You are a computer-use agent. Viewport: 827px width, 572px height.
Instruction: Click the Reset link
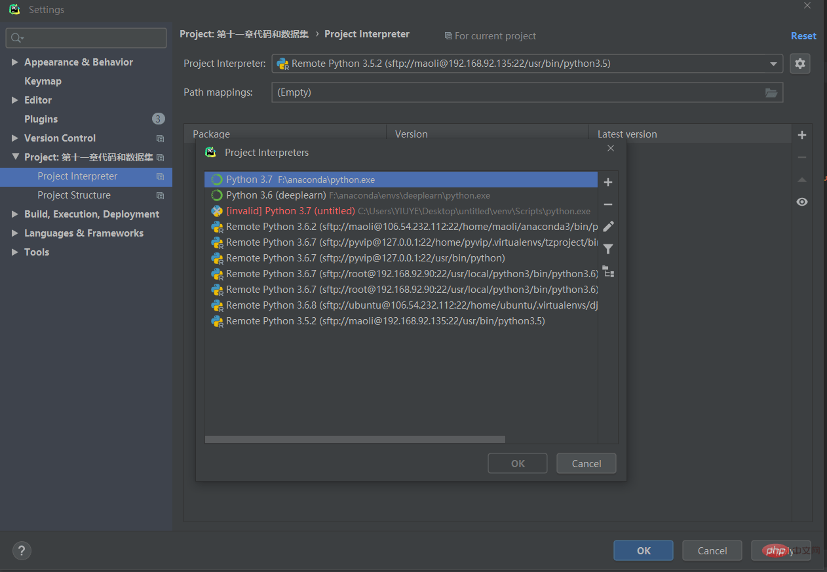tap(803, 36)
